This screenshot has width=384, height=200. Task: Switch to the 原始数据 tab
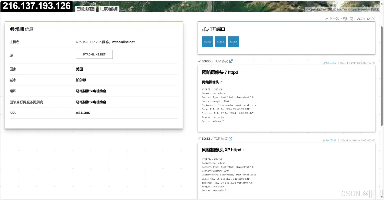coord(109,9)
